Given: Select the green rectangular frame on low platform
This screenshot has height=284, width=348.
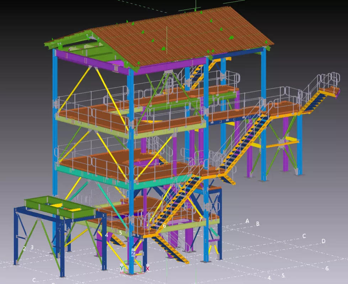Looking at the screenshot, I should [59, 207].
